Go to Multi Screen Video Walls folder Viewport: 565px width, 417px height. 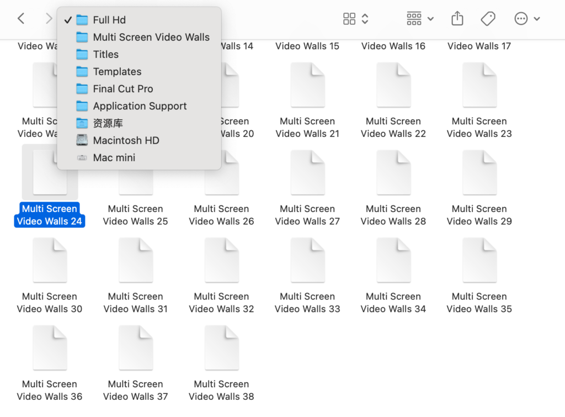tap(151, 37)
